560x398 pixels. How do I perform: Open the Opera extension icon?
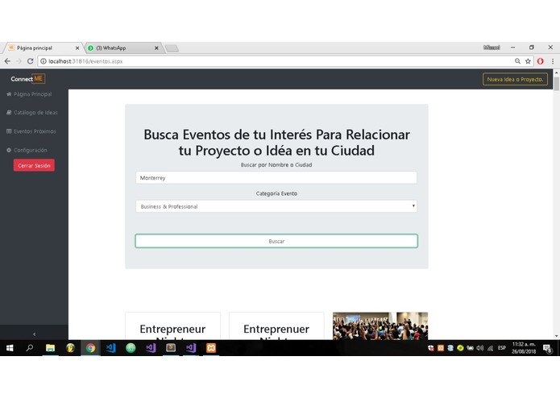541,61
